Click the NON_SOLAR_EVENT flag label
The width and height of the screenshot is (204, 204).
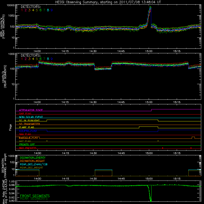(31, 117)
